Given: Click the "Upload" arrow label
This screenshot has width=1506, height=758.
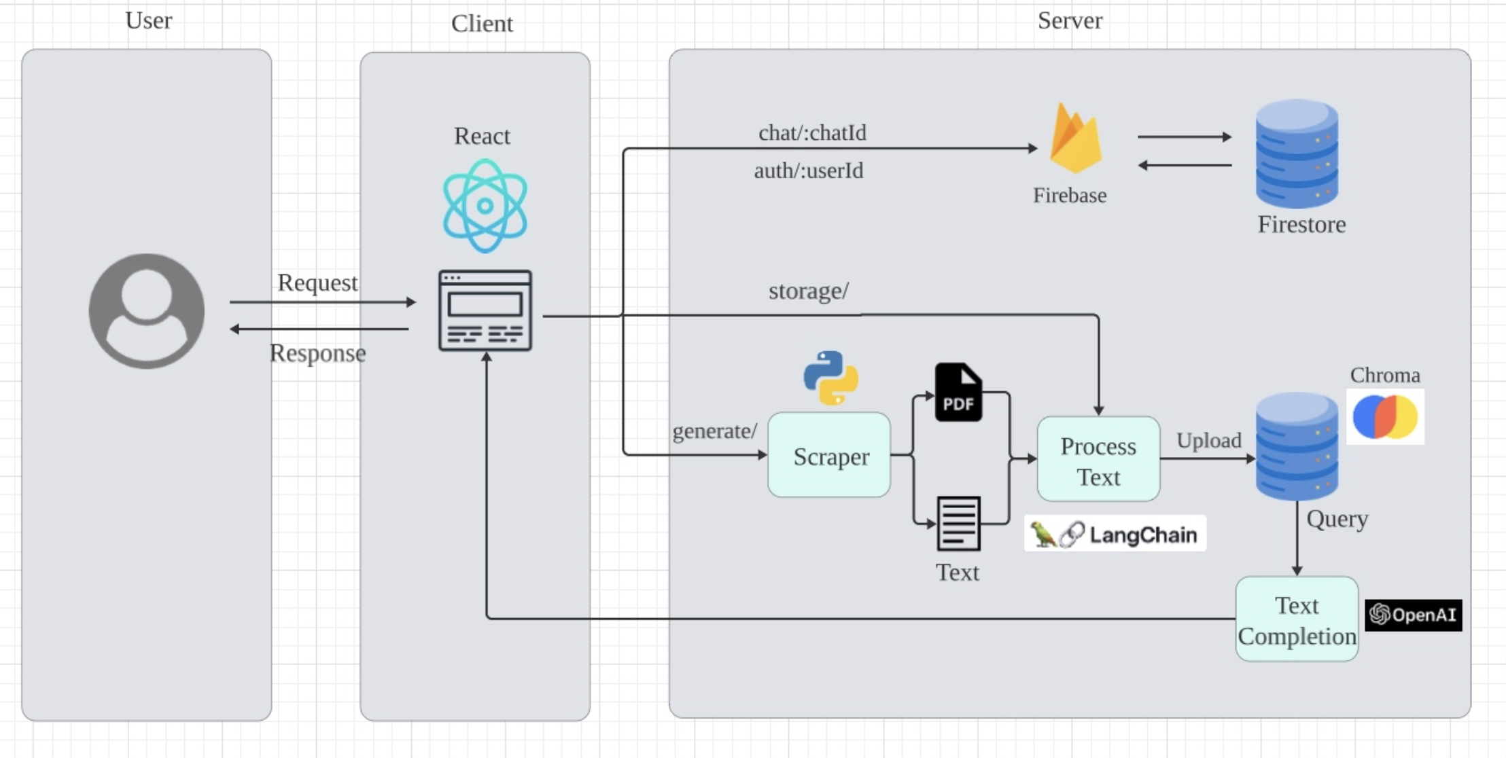Looking at the screenshot, I should [1209, 441].
